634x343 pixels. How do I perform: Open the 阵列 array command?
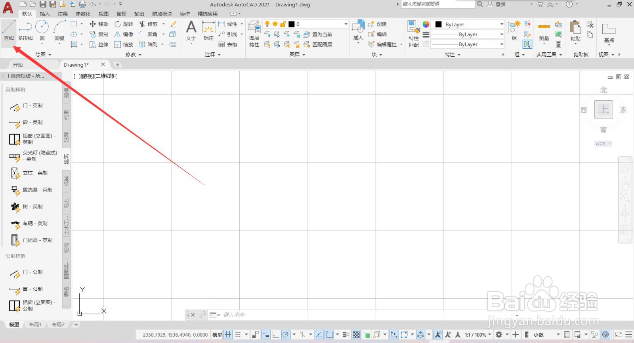pyautogui.click(x=148, y=45)
